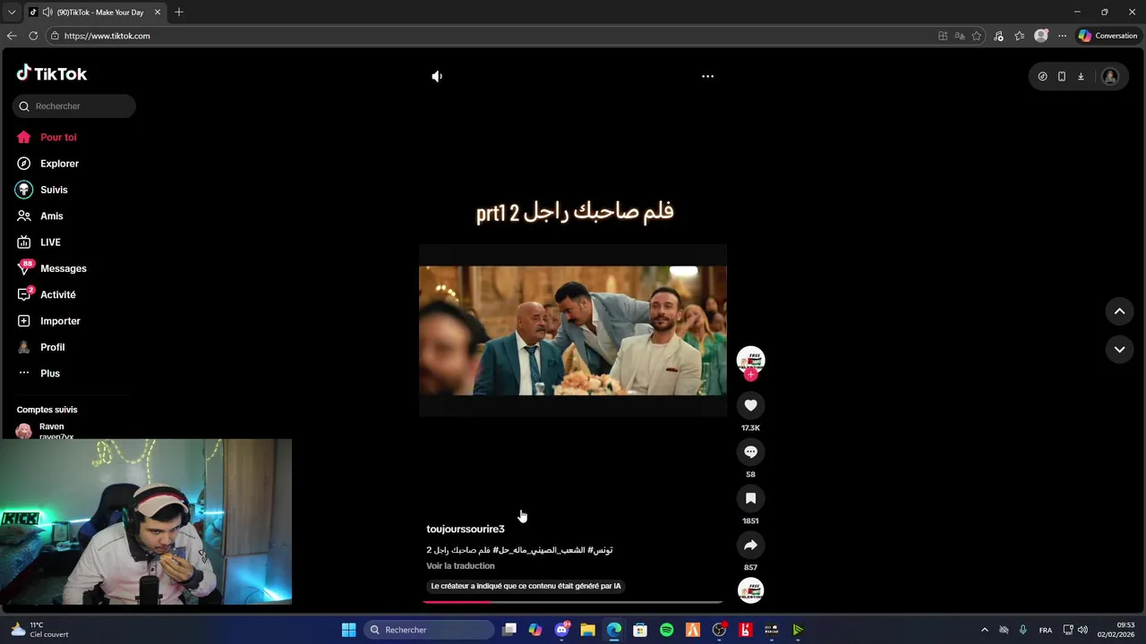Viewport: 1146px width, 644px height.
Task: Go to next video with the down chevron
Action: 1119,350
